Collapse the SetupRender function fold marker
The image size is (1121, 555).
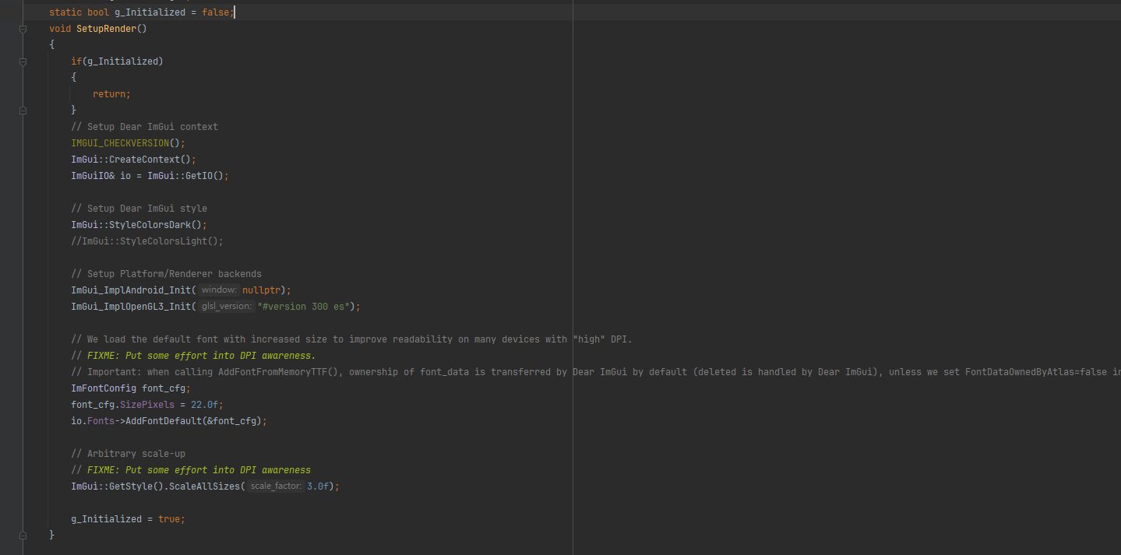click(x=23, y=29)
